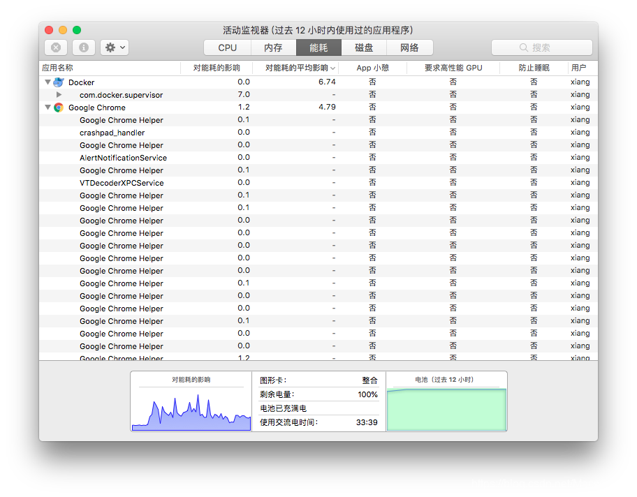Click the 7.0 energy impact value
This screenshot has height=497, width=637.
244,95
